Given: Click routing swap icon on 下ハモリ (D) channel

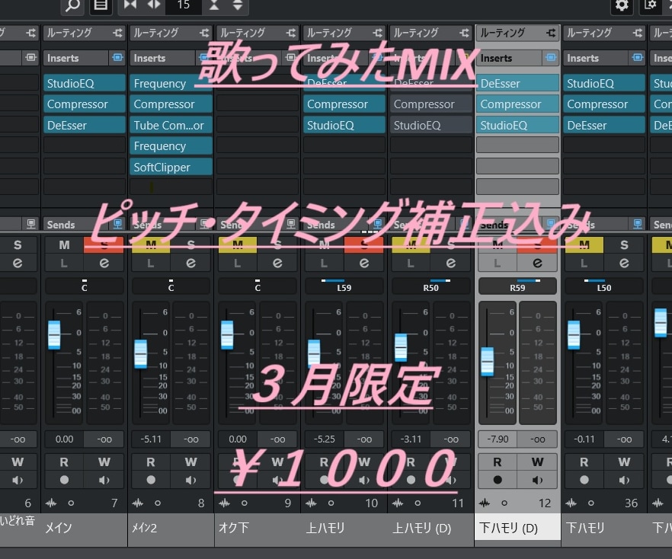Looking at the screenshot, I should [x=551, y=33].
